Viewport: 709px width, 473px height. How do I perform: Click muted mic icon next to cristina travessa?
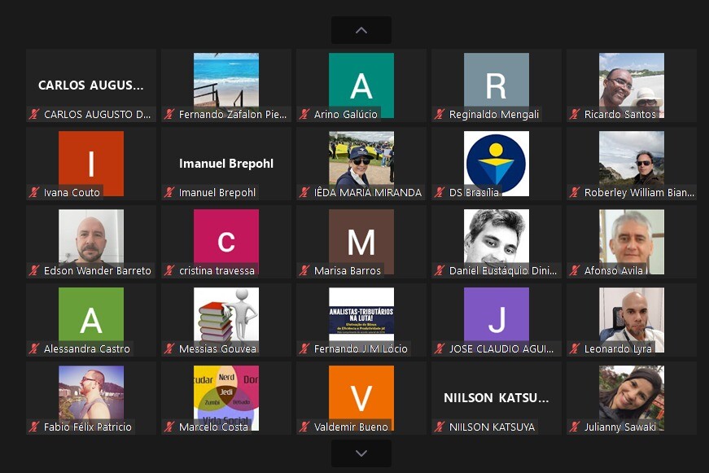(x=169, y=271)
